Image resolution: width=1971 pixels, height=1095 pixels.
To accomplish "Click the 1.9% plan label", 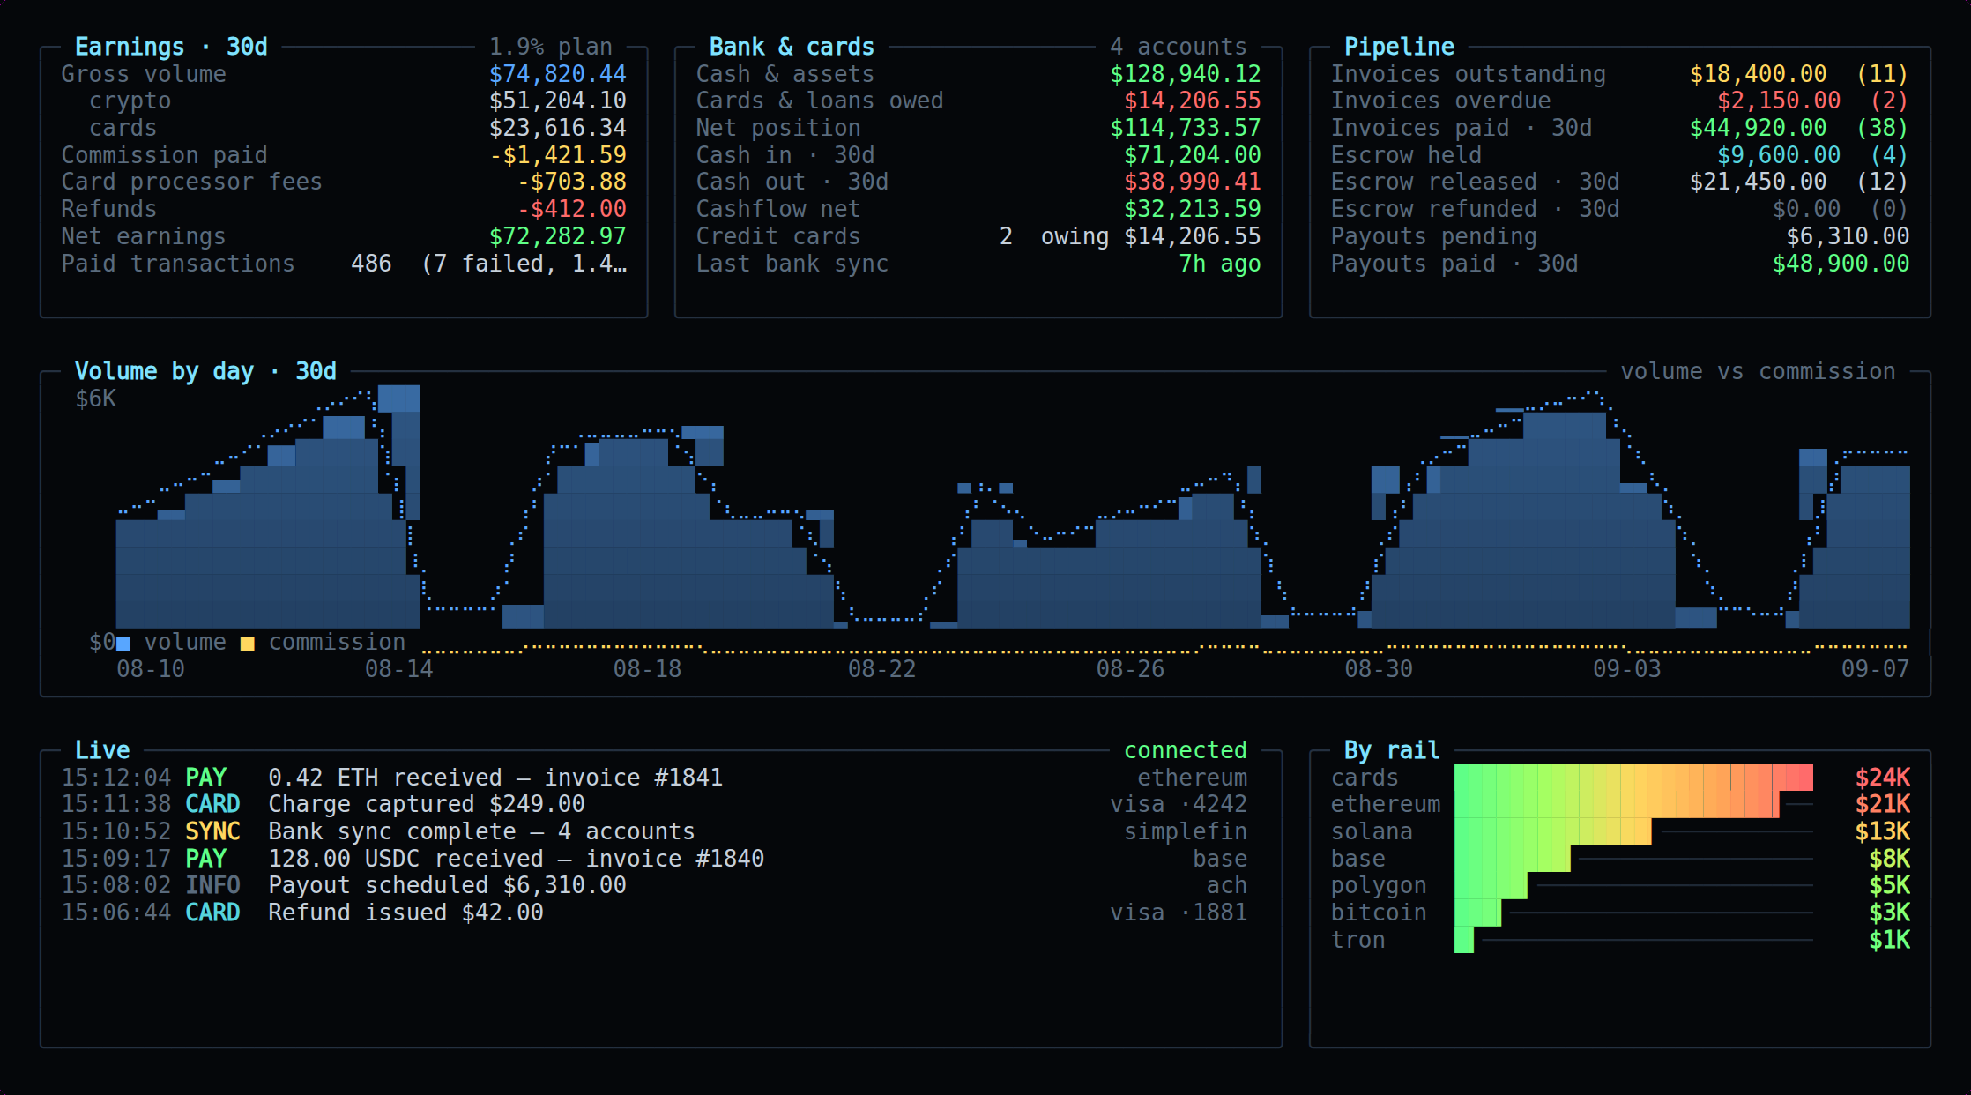I will click(551, 47).
